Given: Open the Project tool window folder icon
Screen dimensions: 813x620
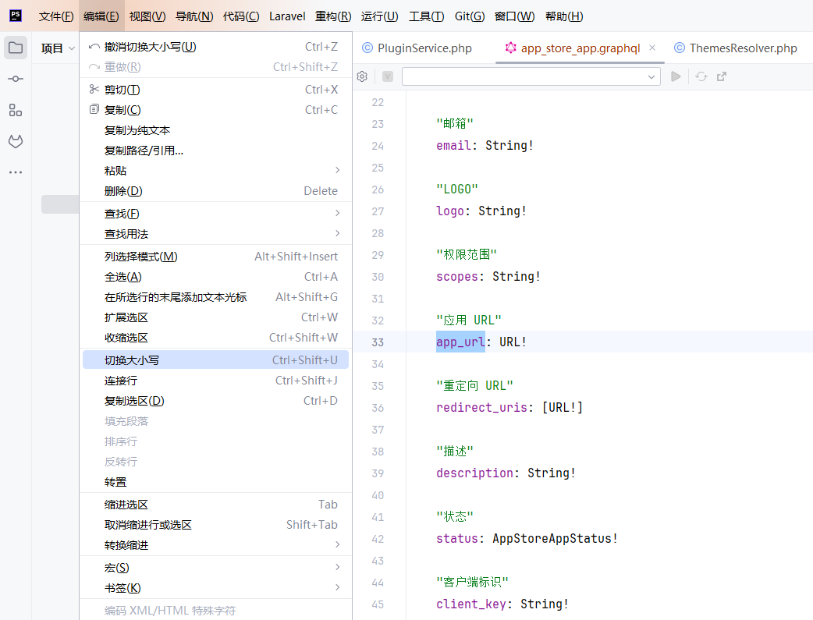Looking at the screenshot, I should [16, 48].
